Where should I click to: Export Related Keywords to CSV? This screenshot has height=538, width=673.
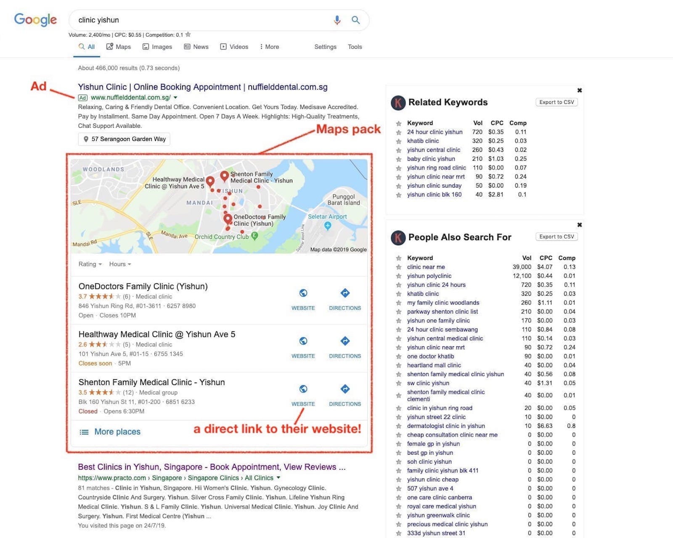point(556,102)
